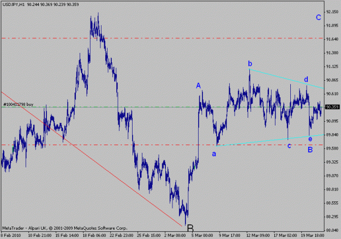Click the 92.150 price axis label

pyautogui.click(x=332, y=12)
